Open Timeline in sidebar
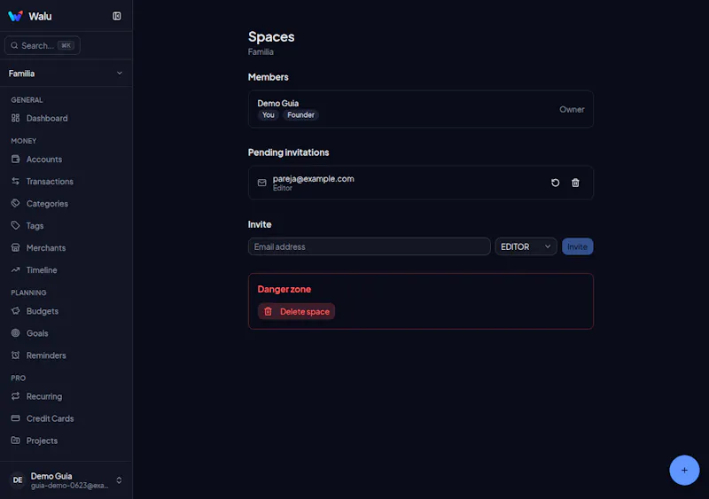This screenshot has width=709, height=499. [66, 270]
